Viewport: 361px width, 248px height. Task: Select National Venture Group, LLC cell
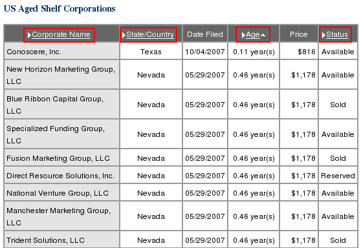[x=61, y=193]
